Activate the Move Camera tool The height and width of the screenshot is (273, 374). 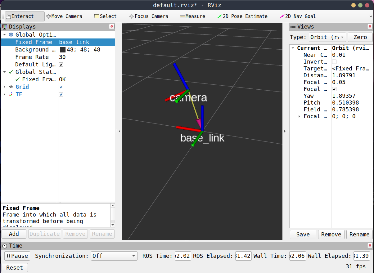coord(64,16)
